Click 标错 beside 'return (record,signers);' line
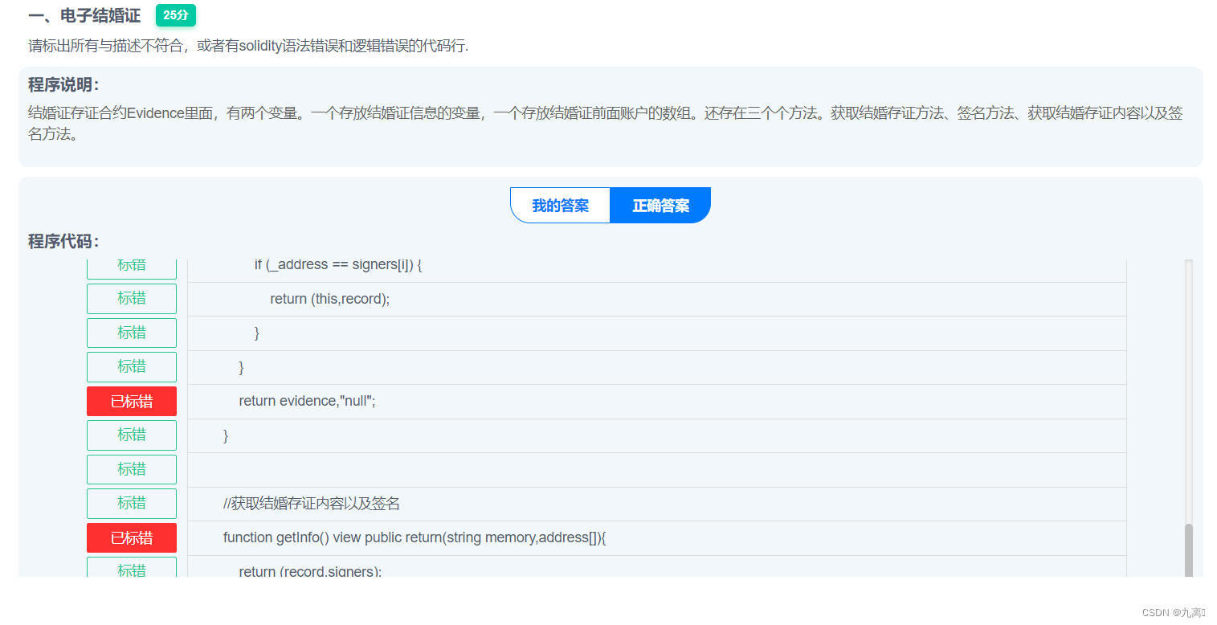This screenshot has height=625, width=1217. 132,568
